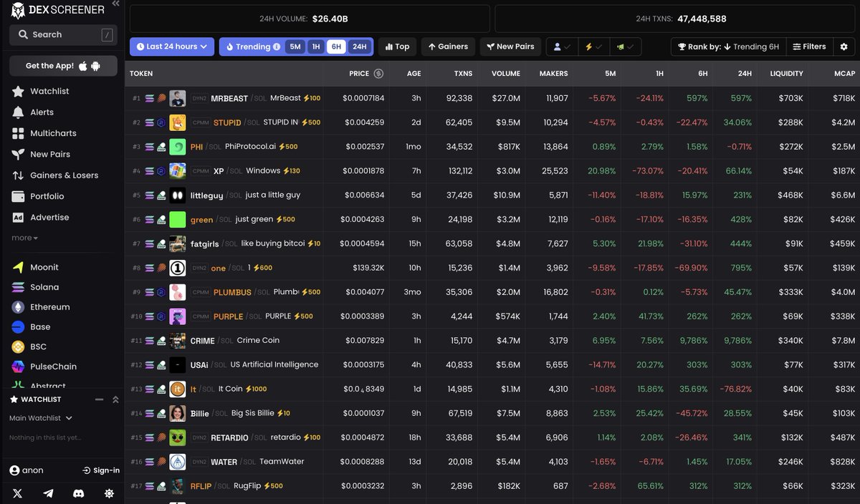This screenshot has width=860, height=504.
Task: Click the RETARDIO frog icon
Action: click(x=178, y=437)
